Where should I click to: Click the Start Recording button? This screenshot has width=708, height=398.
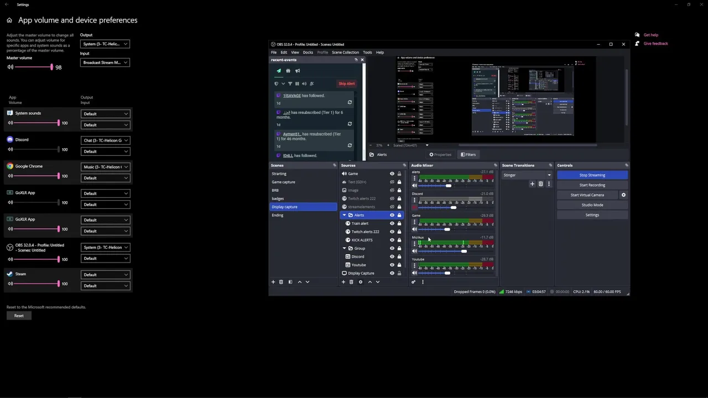[592, 185]
